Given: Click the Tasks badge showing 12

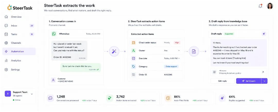Looking at the screenshot, I should click(32, 34).
